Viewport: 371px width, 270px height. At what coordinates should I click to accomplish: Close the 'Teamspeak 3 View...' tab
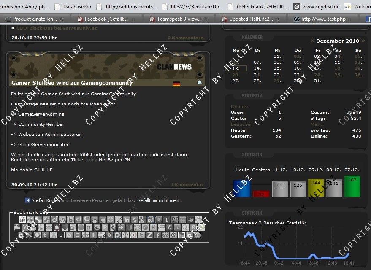tap(206, 19)
